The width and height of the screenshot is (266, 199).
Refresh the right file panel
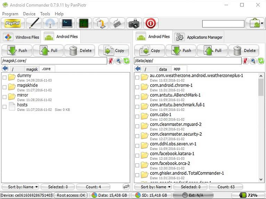pyautogui.click(x=261, y=61)
